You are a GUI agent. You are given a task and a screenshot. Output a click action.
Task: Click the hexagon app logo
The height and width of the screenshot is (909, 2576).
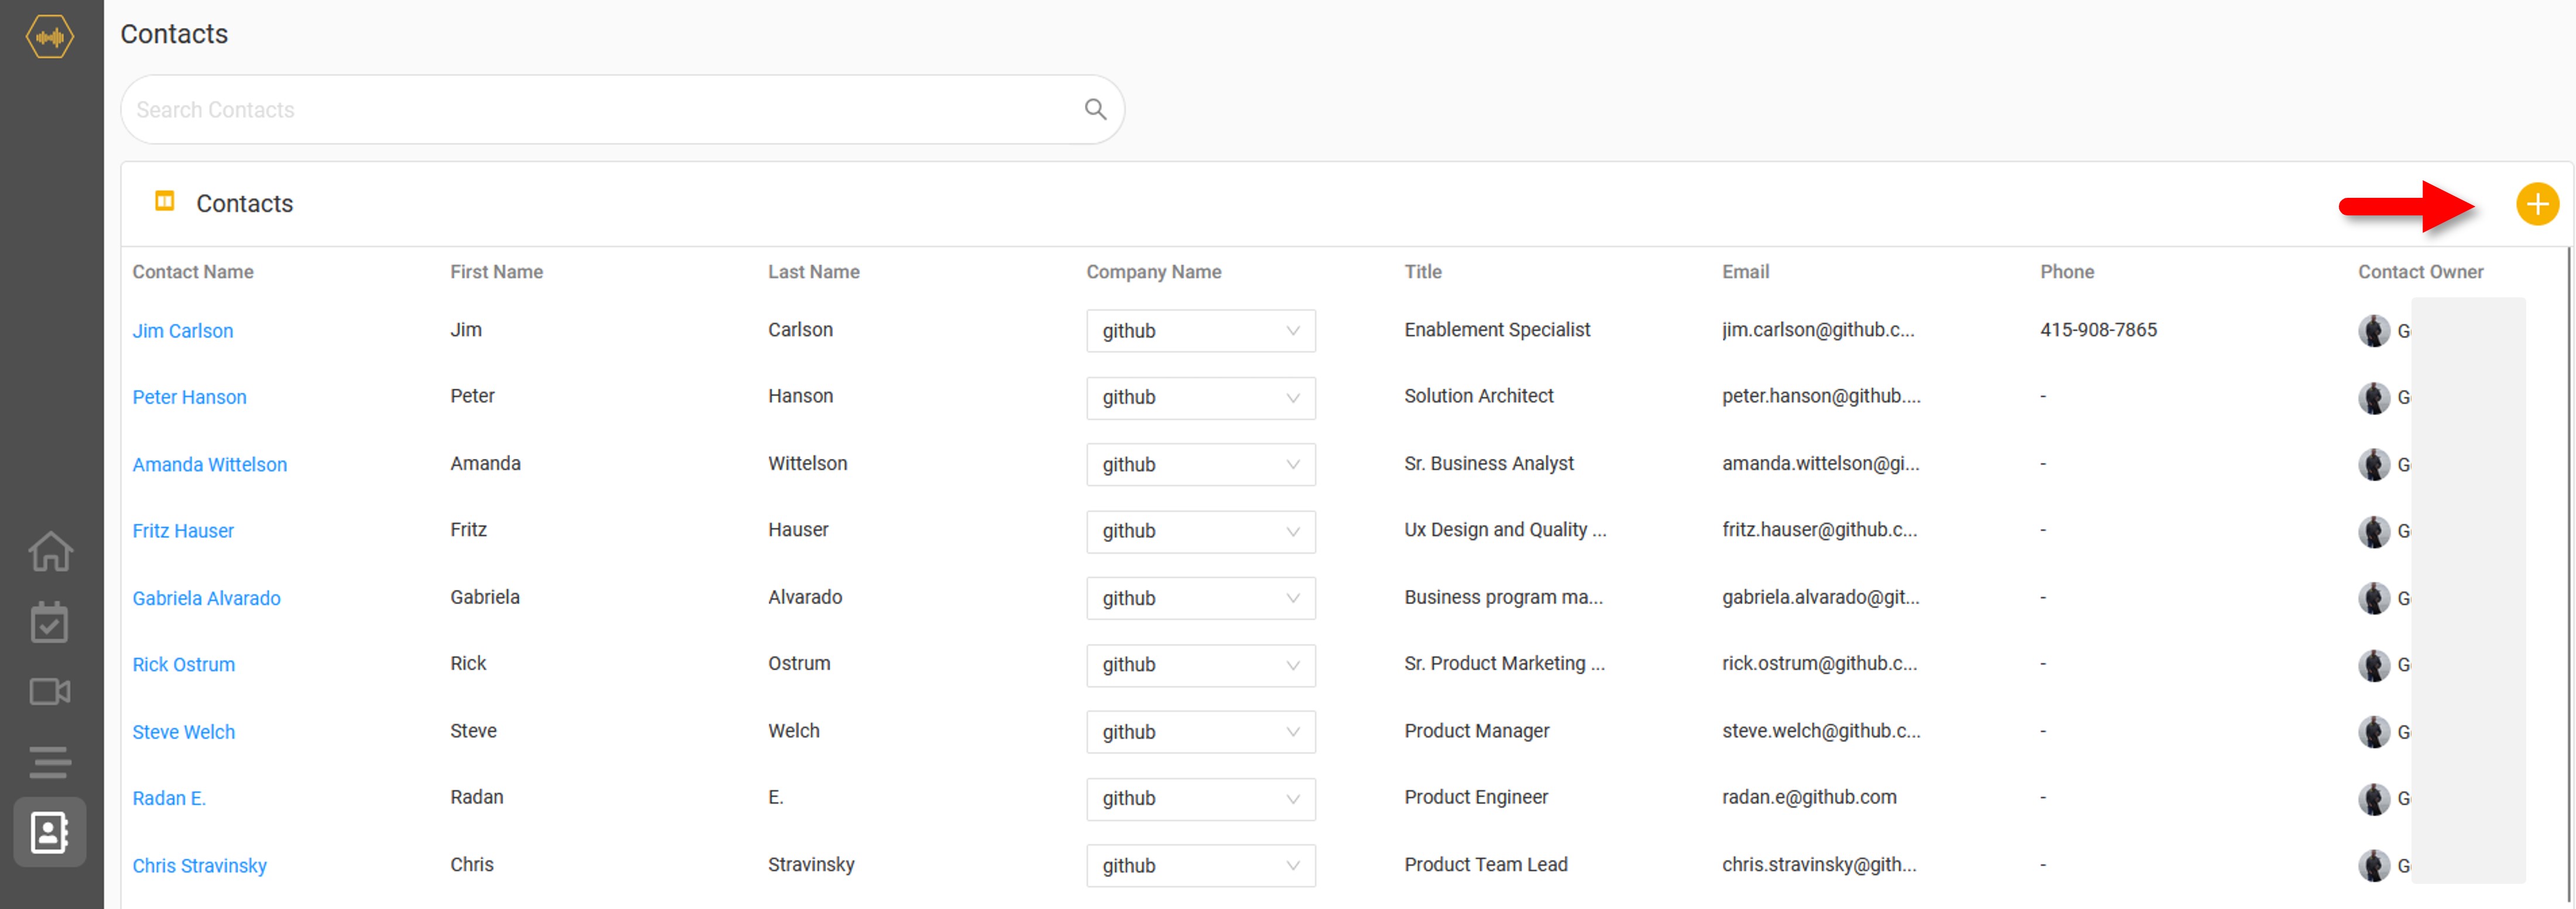tap(50, 37)
